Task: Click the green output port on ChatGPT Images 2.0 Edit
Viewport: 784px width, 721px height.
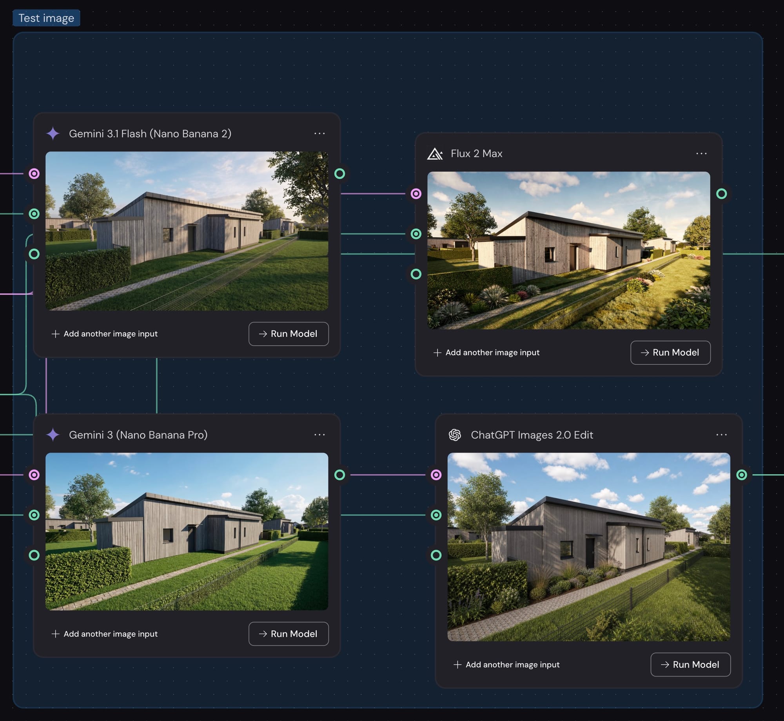Action: click(741, 475)
